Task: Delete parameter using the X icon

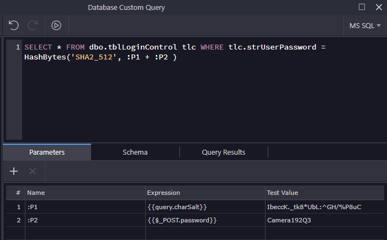Action: pyautogui.click(x=32, y=171)
